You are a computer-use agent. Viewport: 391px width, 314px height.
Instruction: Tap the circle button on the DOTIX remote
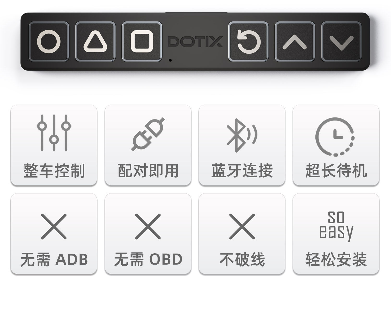[x=49, y=42]
